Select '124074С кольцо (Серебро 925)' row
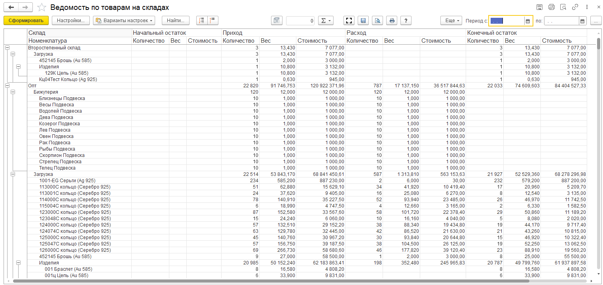603x285 pixels. pyautogui.click(x=307, y=231)
